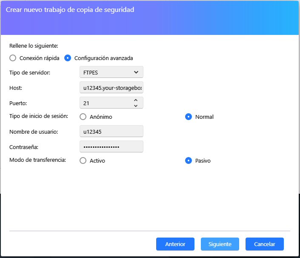Image resolution: width=300 pixels, height=258 pixels.
Task: Click the Rellene lo siguiente heading text
Action: (x=34, y=45)
